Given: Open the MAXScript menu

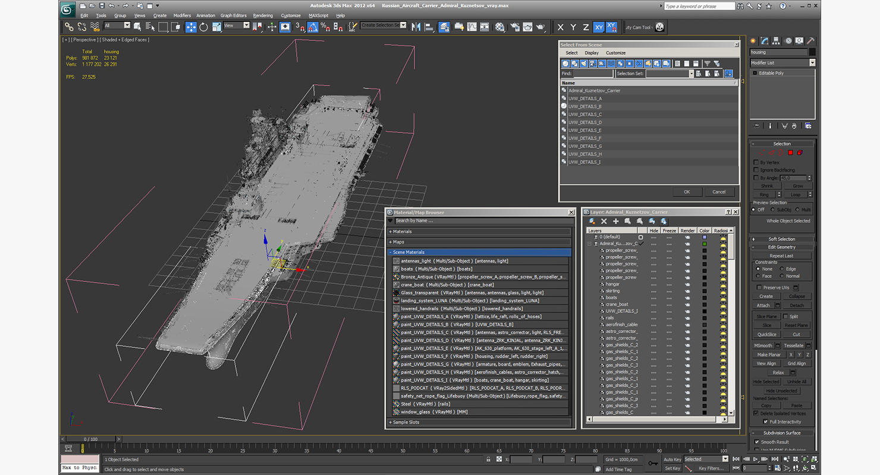Looking at the screenshot, I should pyautogui.click(x=318, y=15).
